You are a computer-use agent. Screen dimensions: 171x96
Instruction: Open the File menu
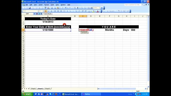point(27,5)
